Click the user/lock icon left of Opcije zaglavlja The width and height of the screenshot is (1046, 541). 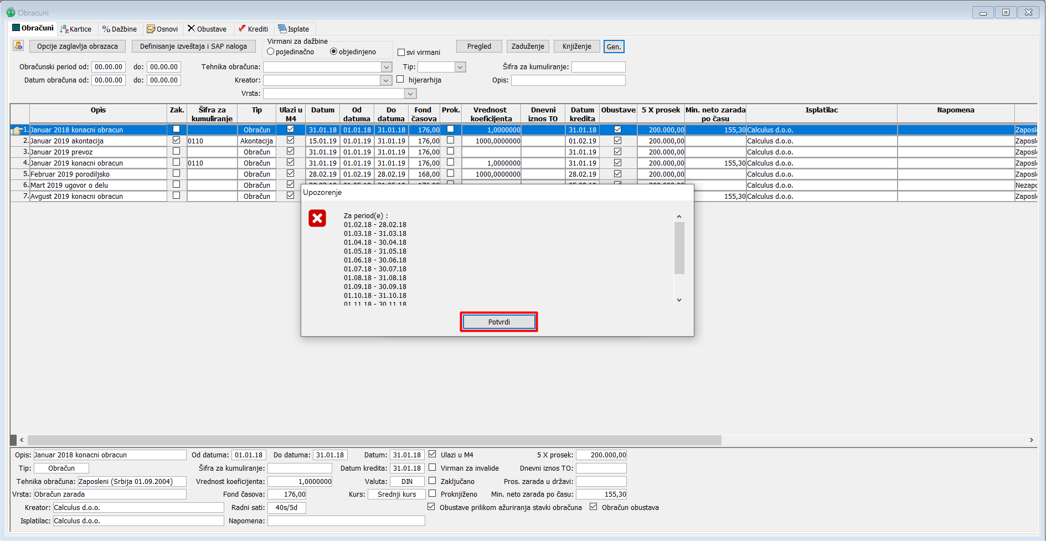click(18, 46)
